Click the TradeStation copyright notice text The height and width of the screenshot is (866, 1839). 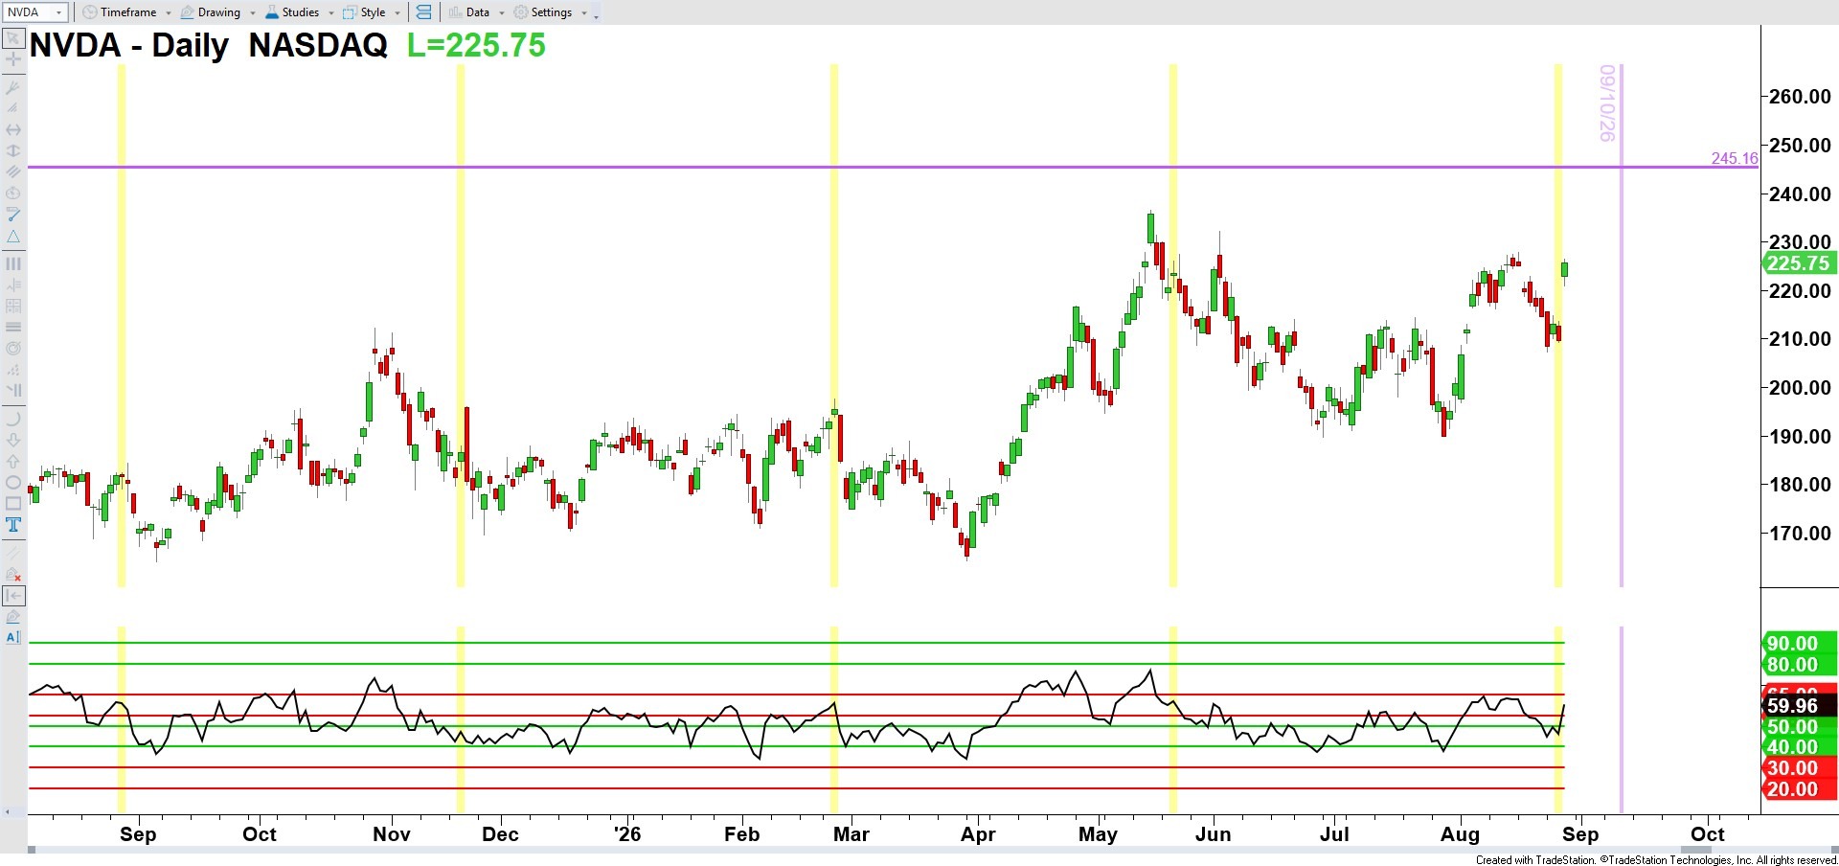(x=1656, y=859)
